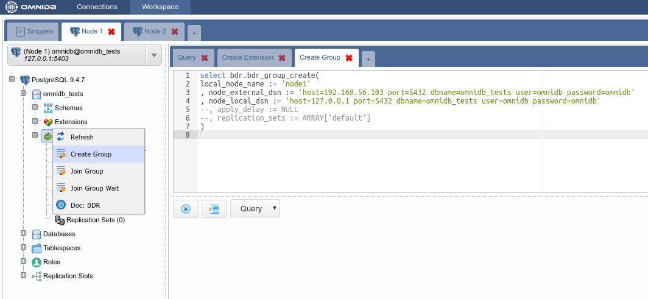Switch to the Snippets tab
Viewport: 648px width, 299px height.
click(35, 31)
